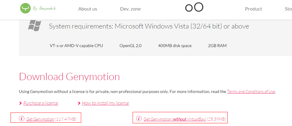Open How to install my license link

[x=105, y=103]
